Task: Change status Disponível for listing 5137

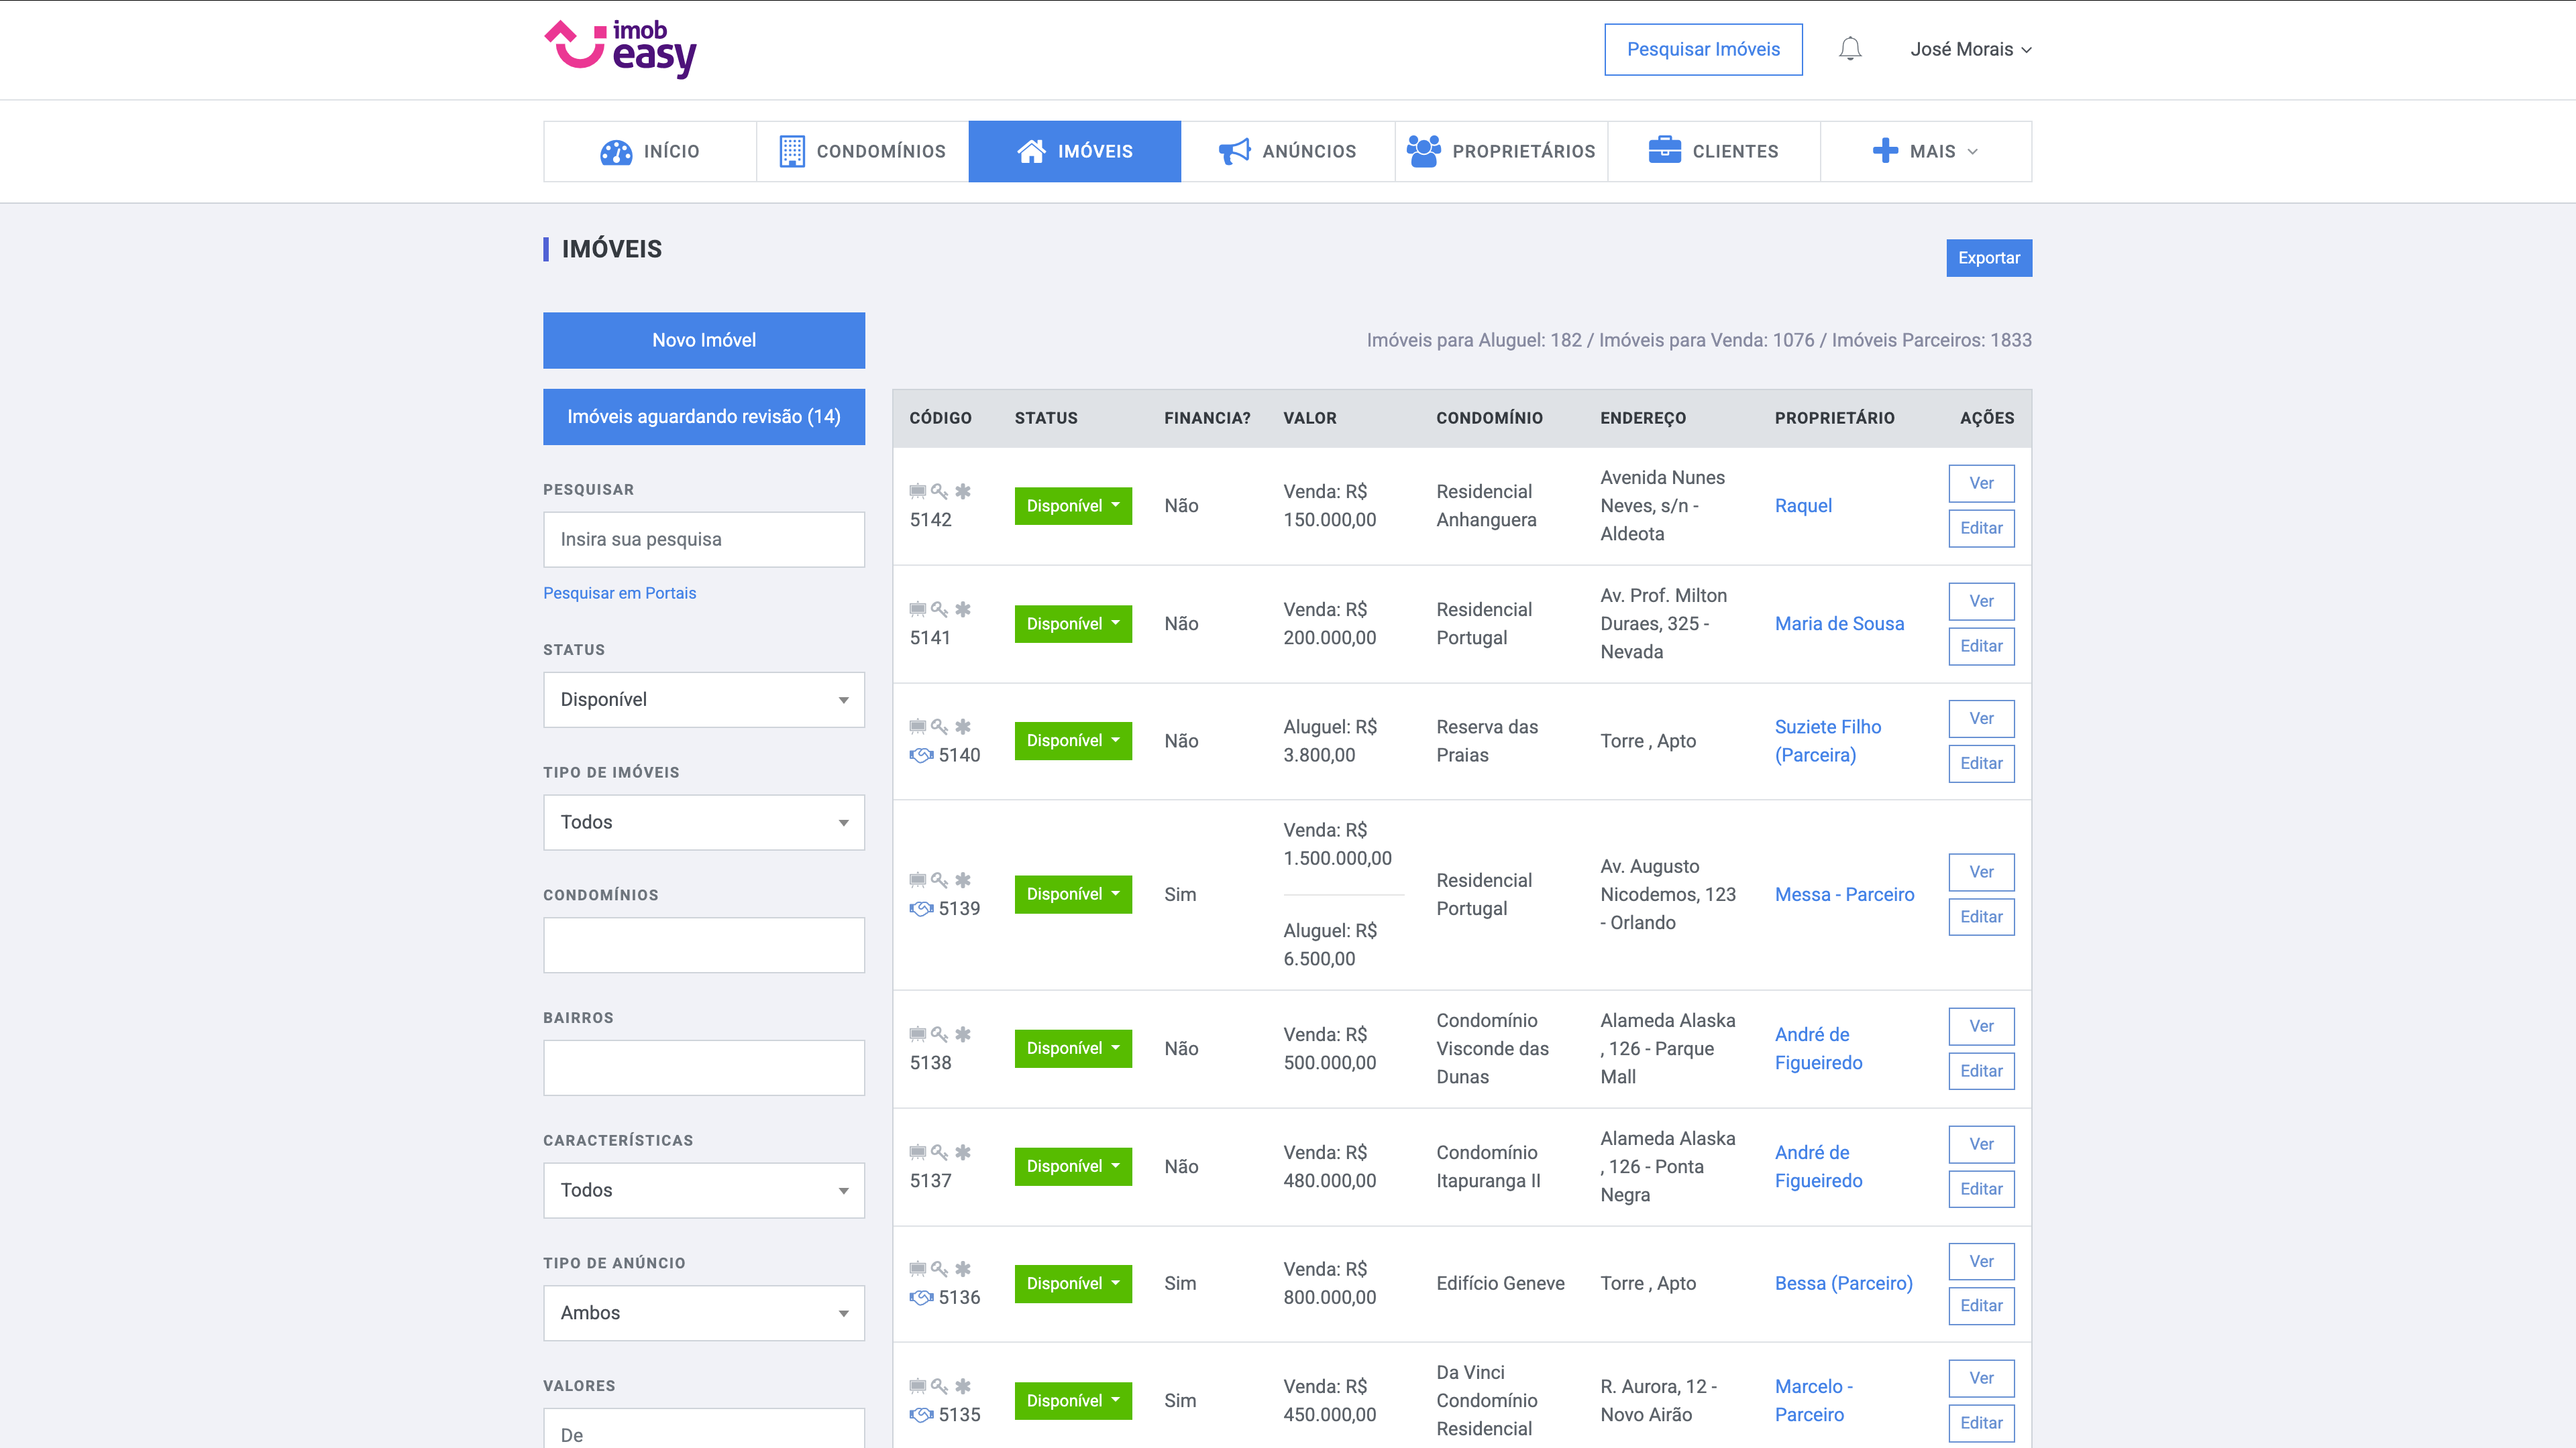Action: (1073, 1166)
